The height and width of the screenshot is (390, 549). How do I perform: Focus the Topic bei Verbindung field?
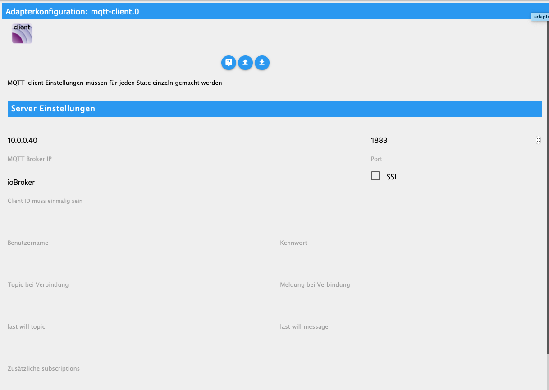[x=138, y=266]
